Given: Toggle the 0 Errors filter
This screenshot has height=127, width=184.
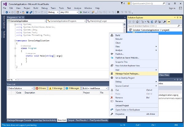Looking at the screenshot, I should click(41, 88).
